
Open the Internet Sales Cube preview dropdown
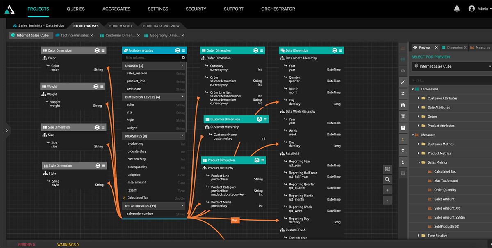[490, 66]
